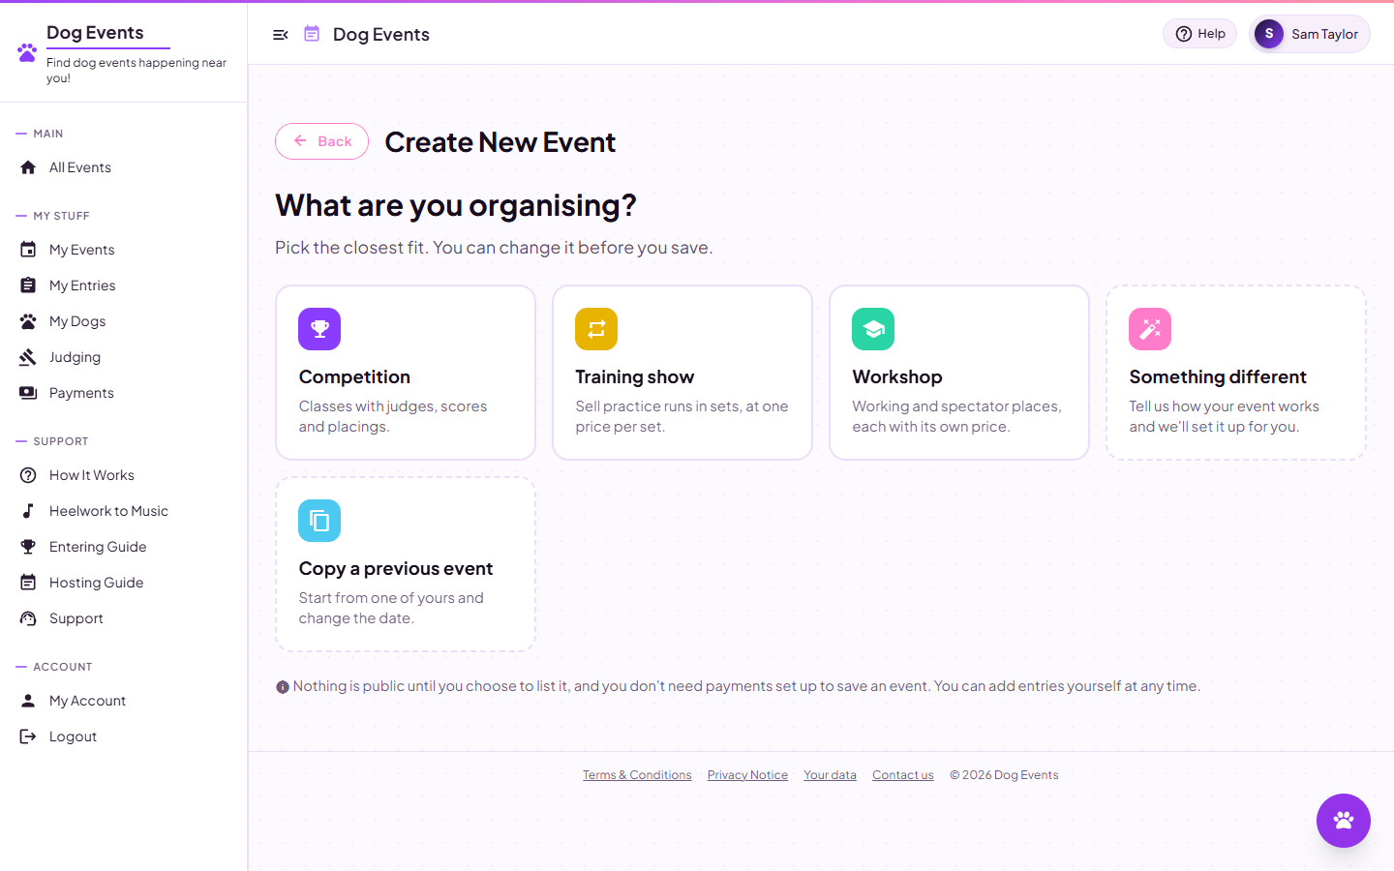The image size is (1394, 871).
Task: Click the gavel icon next to Judging
Action: pos(28,357)
